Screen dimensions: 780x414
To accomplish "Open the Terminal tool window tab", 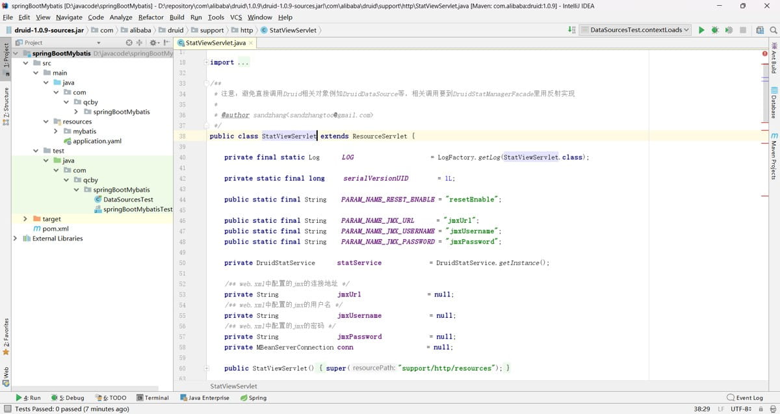I will point(152,398).
